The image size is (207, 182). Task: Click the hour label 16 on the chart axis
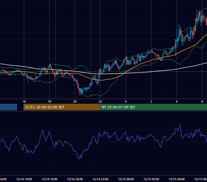[24, 102]
